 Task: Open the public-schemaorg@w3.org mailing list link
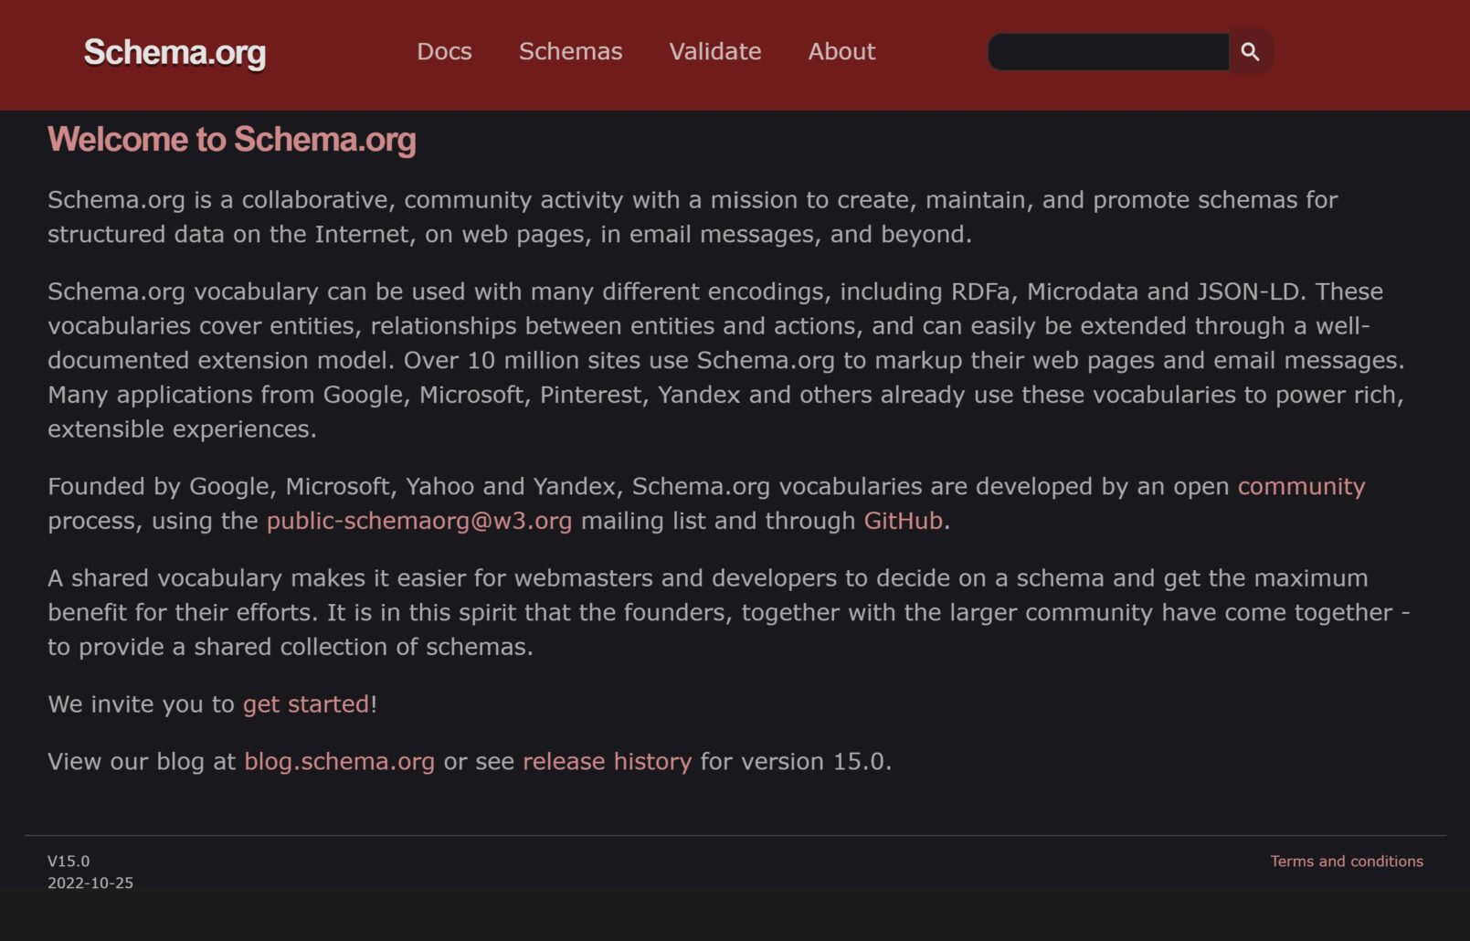point(419,521)
